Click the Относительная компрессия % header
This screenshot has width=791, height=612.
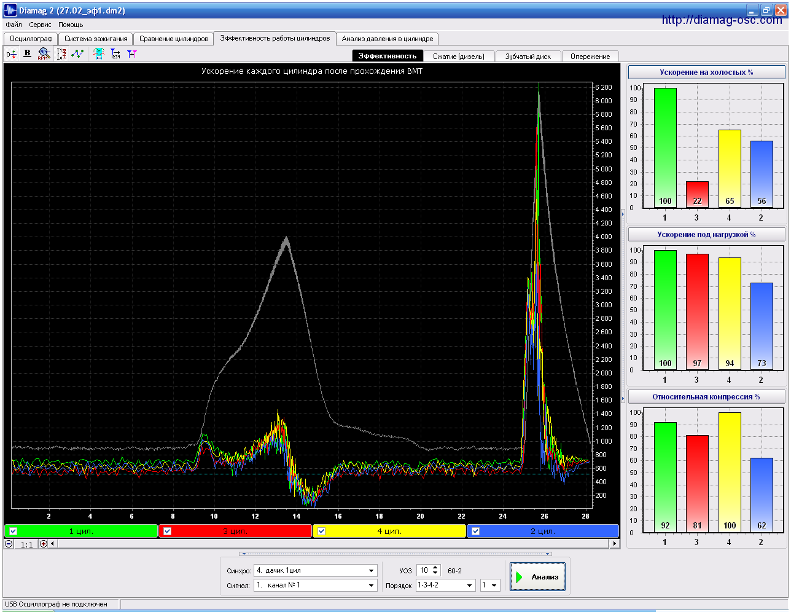tap(706, 396)
